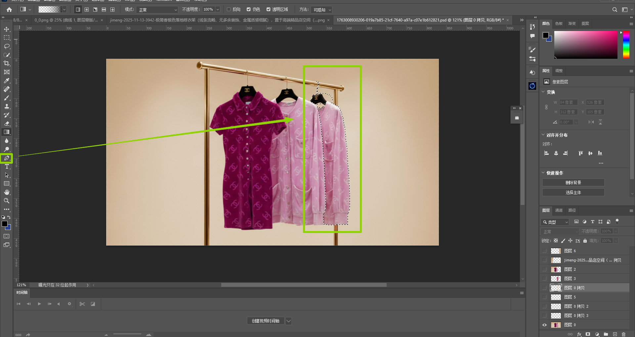Open the 模式 blend mode dropdown
Image resolution: width=635 pixels, height=337 pixels.
(x=157, y=10)
